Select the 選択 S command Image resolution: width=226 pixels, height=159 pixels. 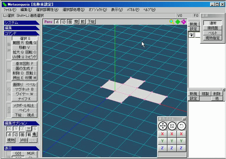(25, 38)
